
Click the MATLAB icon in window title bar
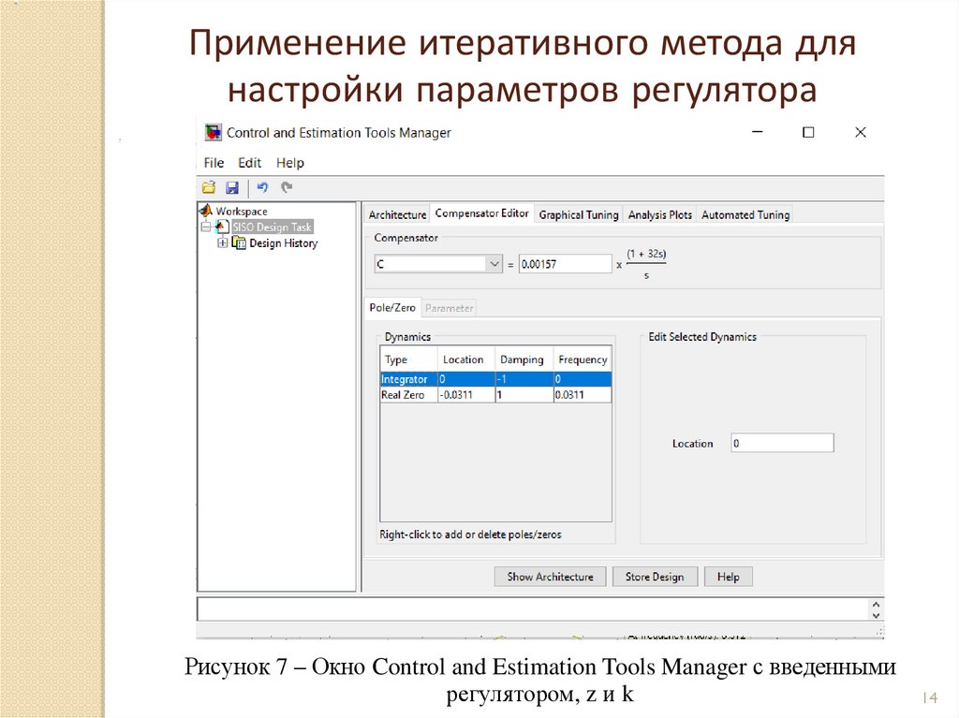pyautogui.click(x=214, y=133)
